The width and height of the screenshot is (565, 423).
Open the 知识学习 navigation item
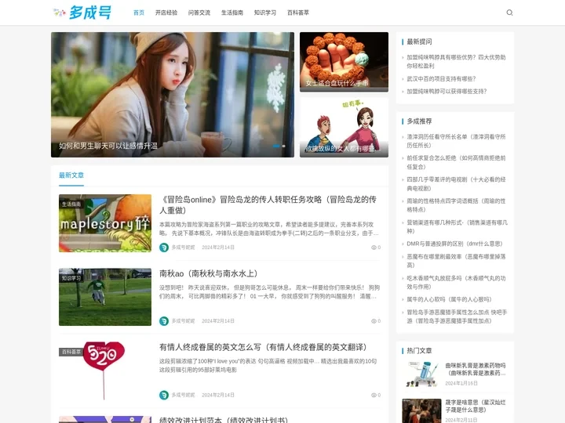point(265,13)
